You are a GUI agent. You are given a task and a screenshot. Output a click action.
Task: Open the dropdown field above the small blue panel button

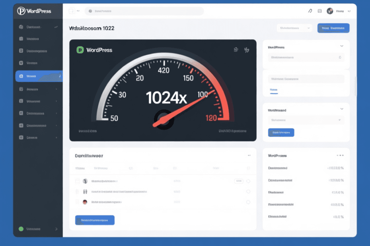[x=306, y=119]
